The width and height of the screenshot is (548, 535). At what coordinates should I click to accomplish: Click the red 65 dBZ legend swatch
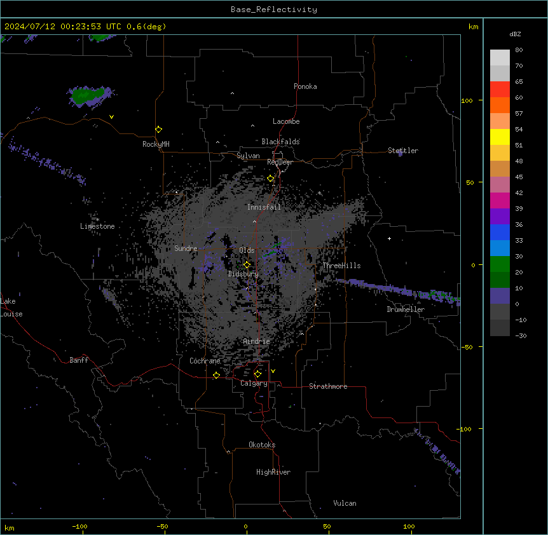pyautogui.click(x=500, y=89)
